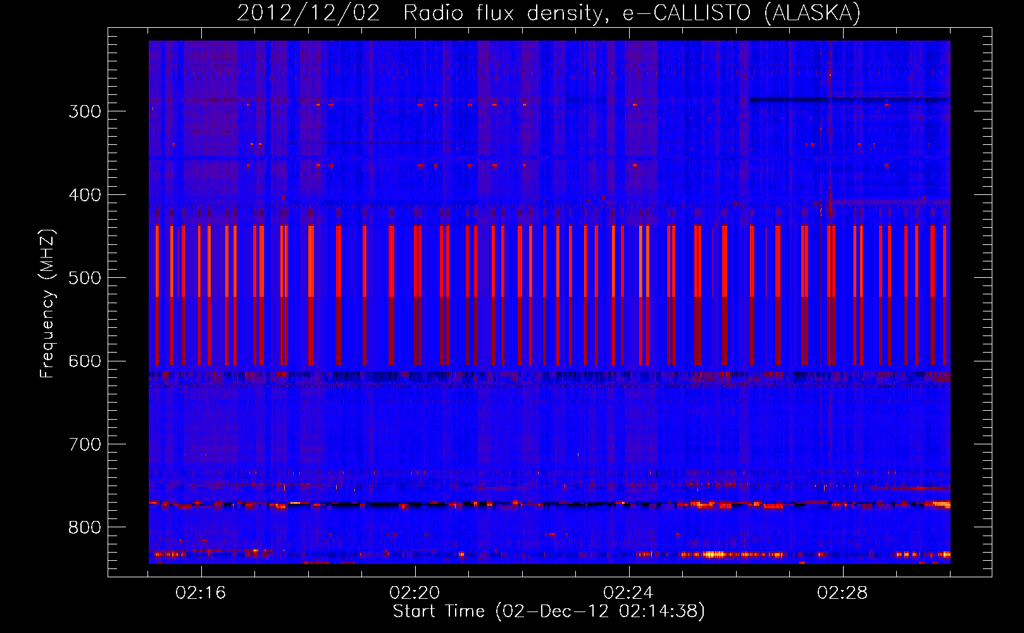1024x633 pixels.
Task: Click the 02:24 time tick label
Action: click(628, 593)
